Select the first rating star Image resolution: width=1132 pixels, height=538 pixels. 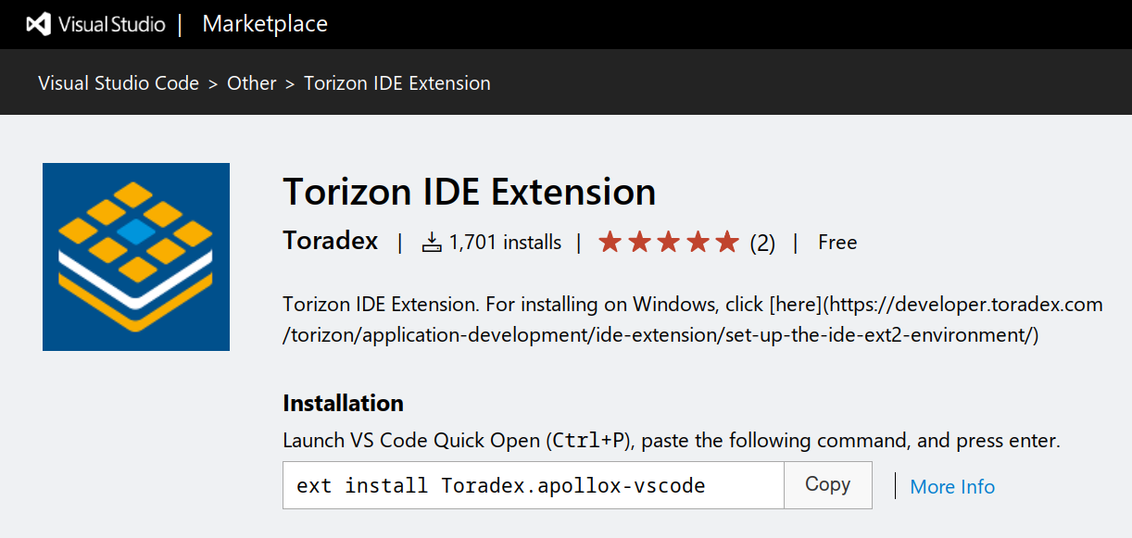610,243
